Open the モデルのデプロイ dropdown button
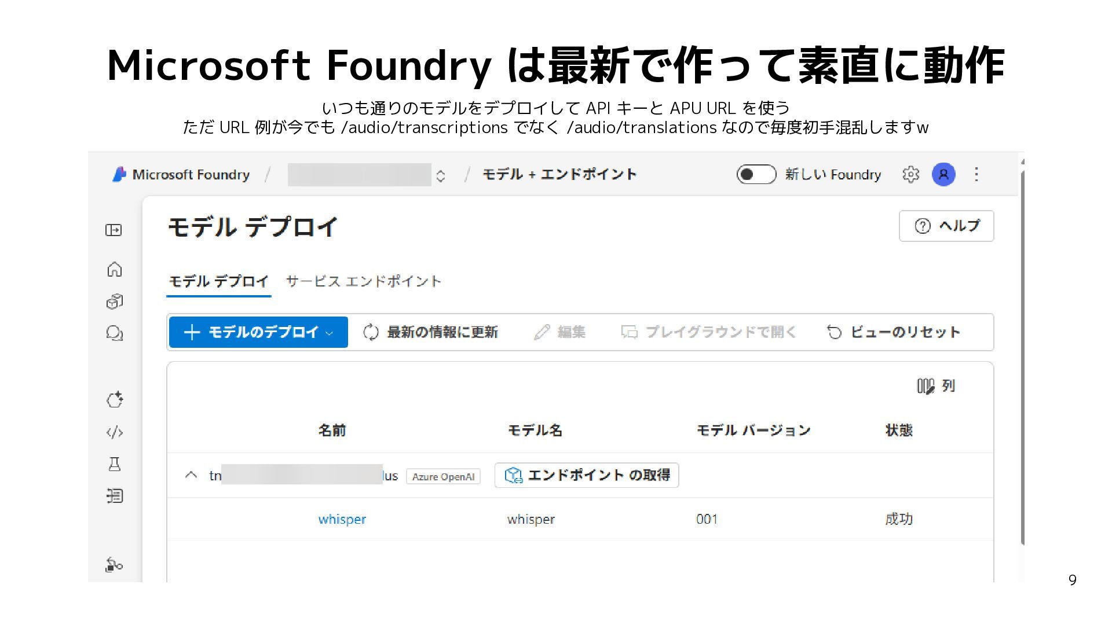The image size is (1112, 625). 258,332
